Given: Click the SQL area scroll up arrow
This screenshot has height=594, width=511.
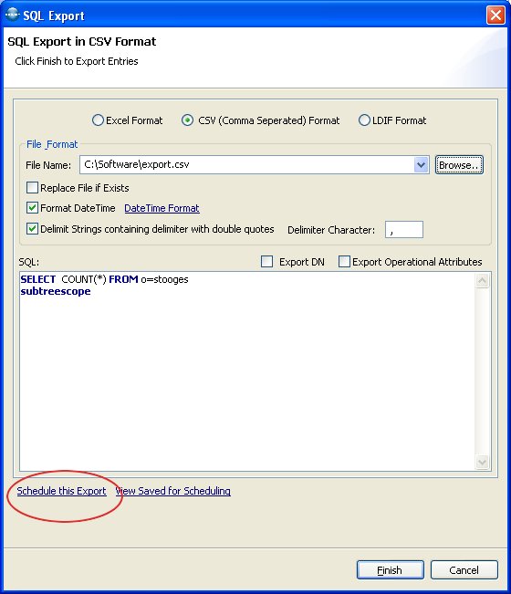Looking at the screenshot, I should [x=482, y=281].
